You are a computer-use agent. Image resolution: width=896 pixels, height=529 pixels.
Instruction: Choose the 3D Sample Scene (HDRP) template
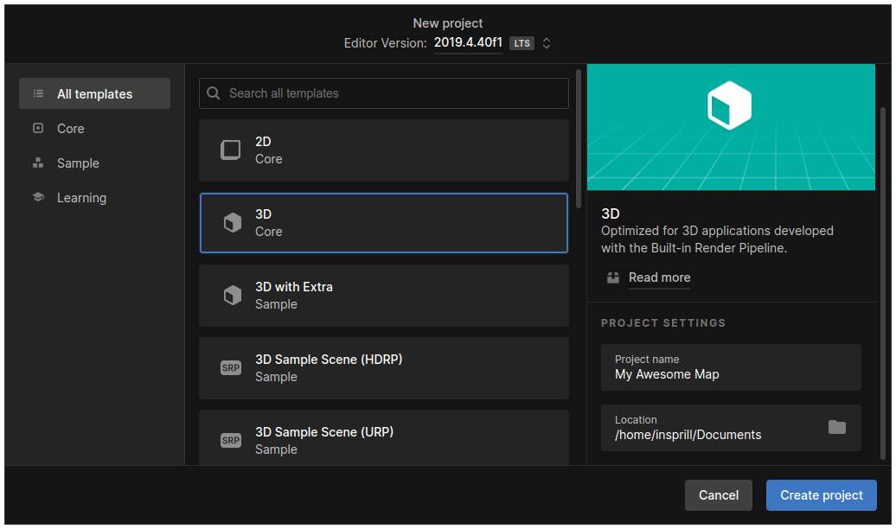(383, 368)
